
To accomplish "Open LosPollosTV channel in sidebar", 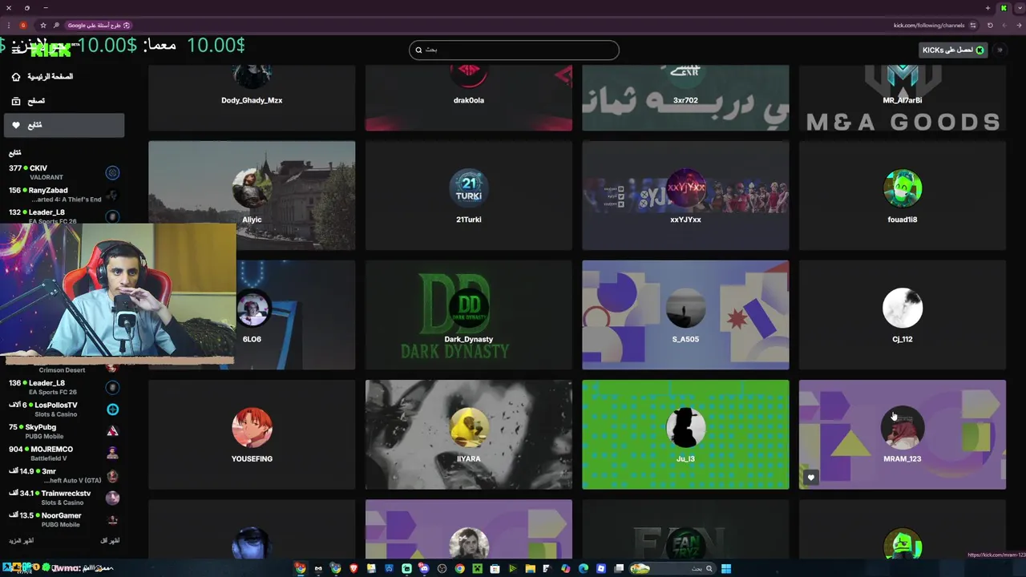I will 64,410.
